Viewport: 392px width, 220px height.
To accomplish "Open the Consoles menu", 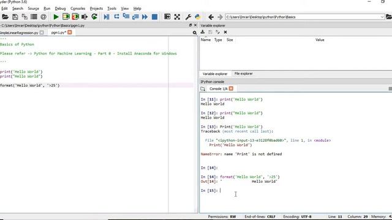I will click(x=78, y=9).
